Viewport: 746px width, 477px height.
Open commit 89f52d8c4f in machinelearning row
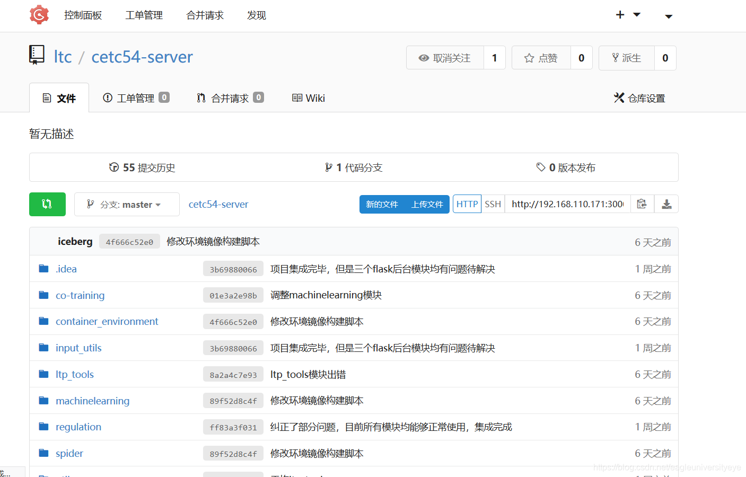coord(233,401)
